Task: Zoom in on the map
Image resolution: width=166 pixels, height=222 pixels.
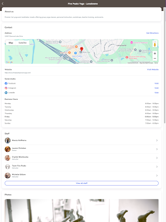Action: point(155,53)
